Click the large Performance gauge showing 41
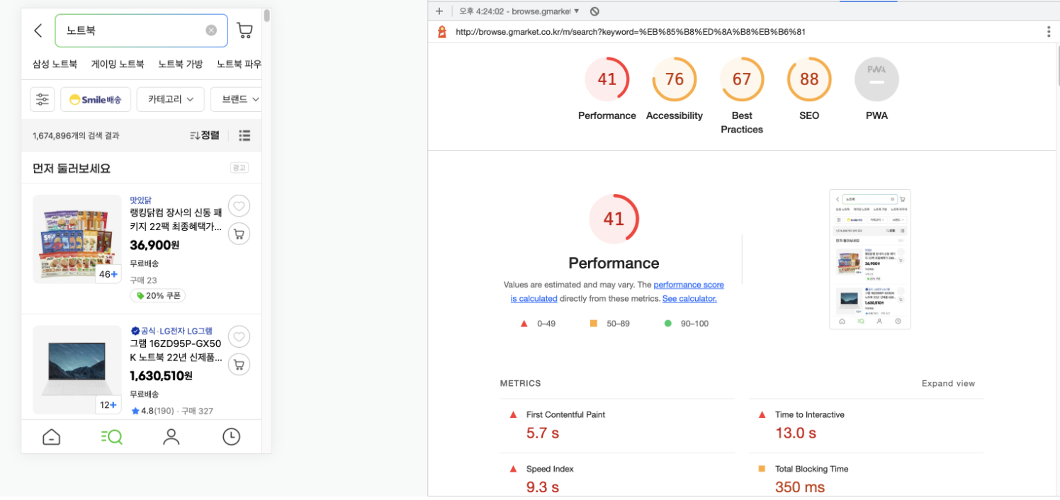Screen dimensions: 1060x500 [614, 219]
